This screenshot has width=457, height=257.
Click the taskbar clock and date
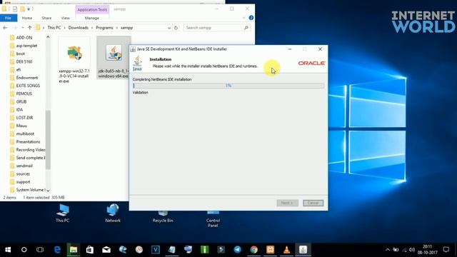pos(427,250)
